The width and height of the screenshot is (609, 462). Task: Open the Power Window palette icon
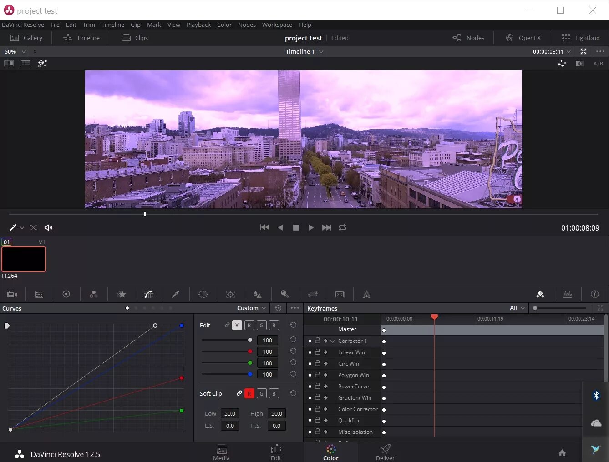(x=203, y=294)
